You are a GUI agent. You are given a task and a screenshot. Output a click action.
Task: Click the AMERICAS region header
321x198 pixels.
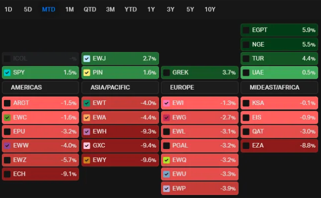[40, 88]
